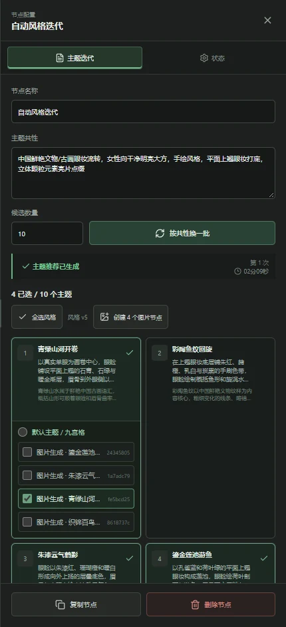This screenshot has height=627, width=286.
Task: Click the 节点名称 text field
Action: coord(143,112)
